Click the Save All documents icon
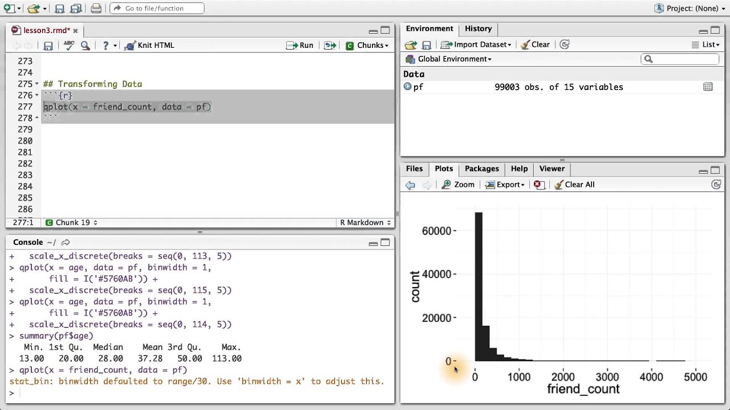The width and height of the screenshot is (730, 410). click(x=76, y=9)
